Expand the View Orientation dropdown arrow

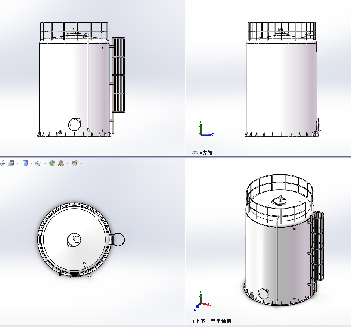pos(18,163)
